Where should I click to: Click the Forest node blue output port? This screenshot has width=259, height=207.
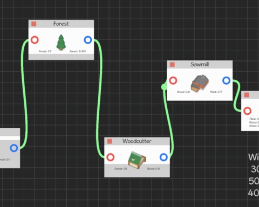click(x=88, y=40)
